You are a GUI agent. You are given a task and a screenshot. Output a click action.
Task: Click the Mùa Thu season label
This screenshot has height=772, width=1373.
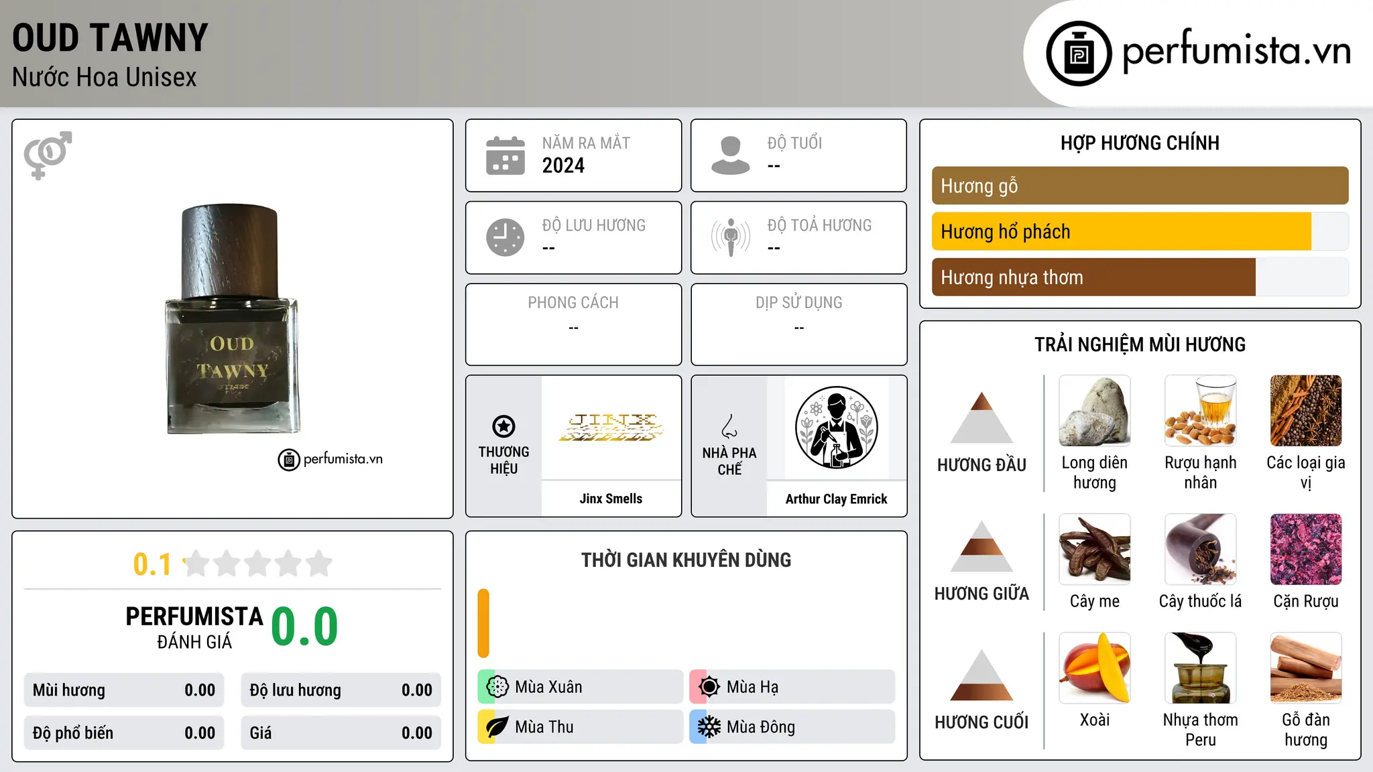tap(544, 727)
